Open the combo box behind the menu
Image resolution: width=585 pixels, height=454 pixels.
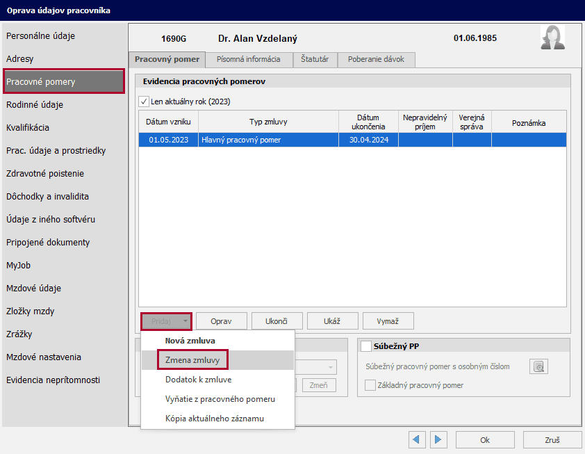point(331,366)
